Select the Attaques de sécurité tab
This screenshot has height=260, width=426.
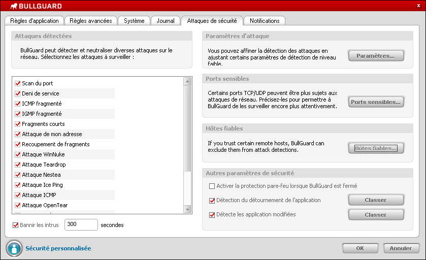coord(212,21)
